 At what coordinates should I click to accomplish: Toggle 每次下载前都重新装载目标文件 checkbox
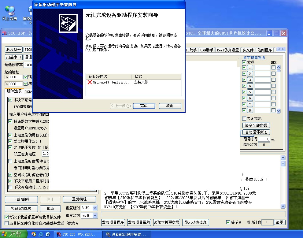(6, 217)
